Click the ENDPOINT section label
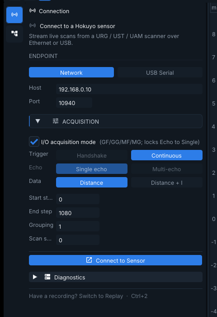217x317 pixels. [x=43, y=56]
